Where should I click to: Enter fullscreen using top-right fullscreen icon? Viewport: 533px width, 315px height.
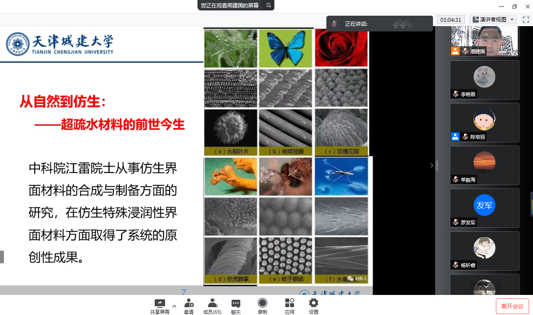click(526, 20)
